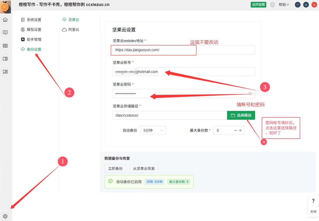Click the chat assistant smiley icon
Image resolution: width=319 pixels, height=221 pixels.
click(x=5, y=33)
